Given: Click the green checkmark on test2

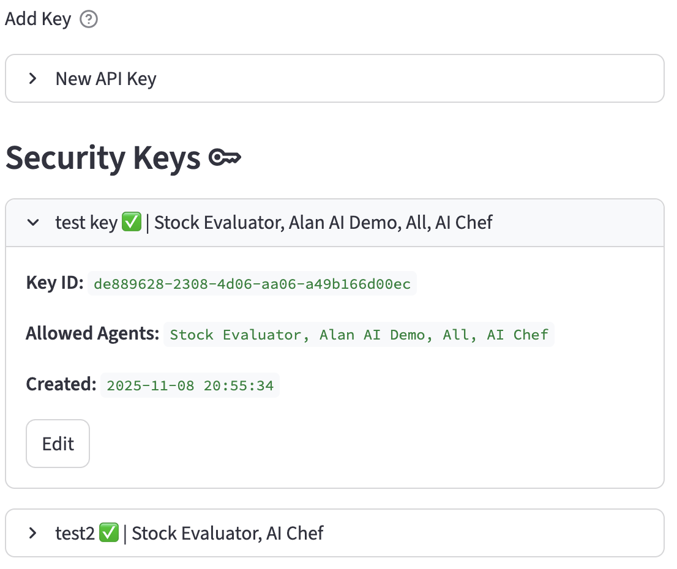Looking at the screenshot, I should coord(108,533).
